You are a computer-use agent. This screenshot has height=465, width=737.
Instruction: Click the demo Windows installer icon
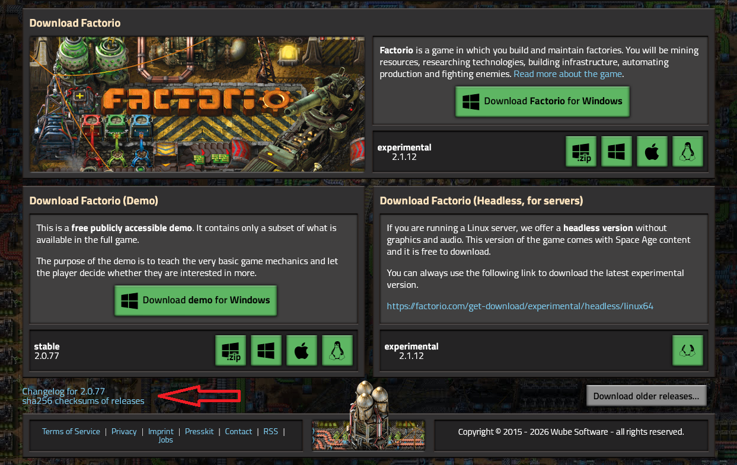[x=266, y=351]
